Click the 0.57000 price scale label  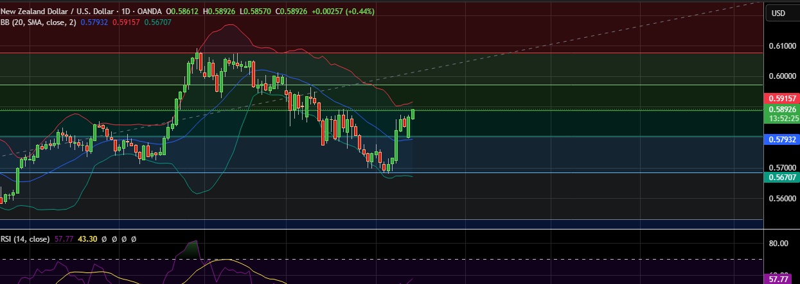pyautogui.click(x=781, y=167)
